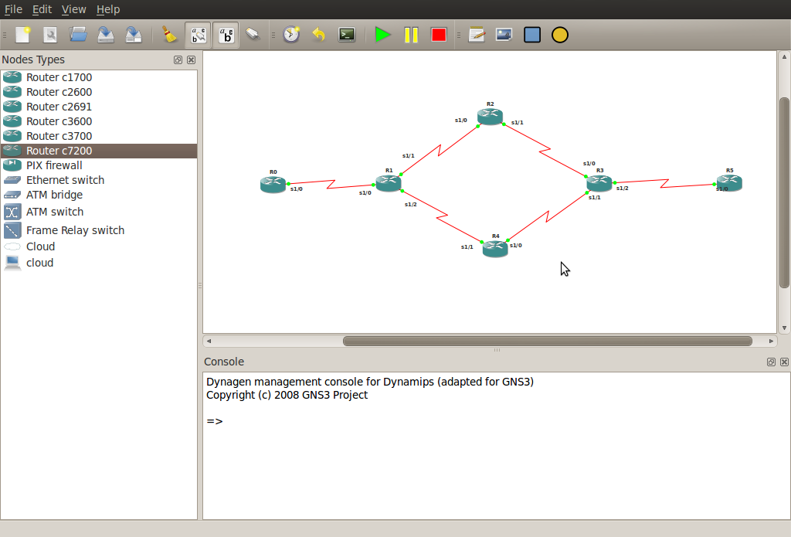
Task: Select Ethernet switch node type
Action: [99, 180]
